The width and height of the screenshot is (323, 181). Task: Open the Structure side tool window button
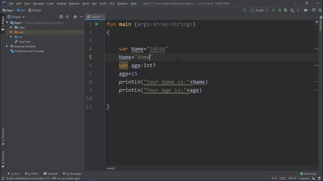(x=3, y=136)
